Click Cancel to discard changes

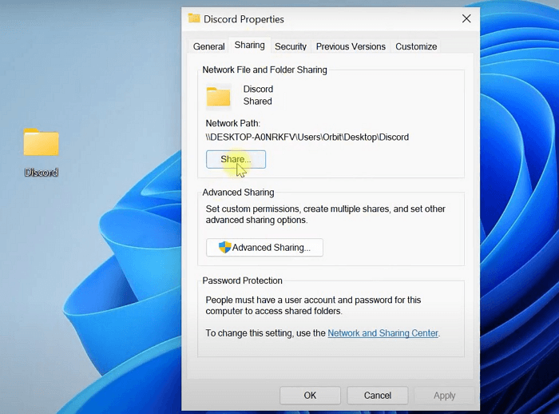(x=377, y=396)
